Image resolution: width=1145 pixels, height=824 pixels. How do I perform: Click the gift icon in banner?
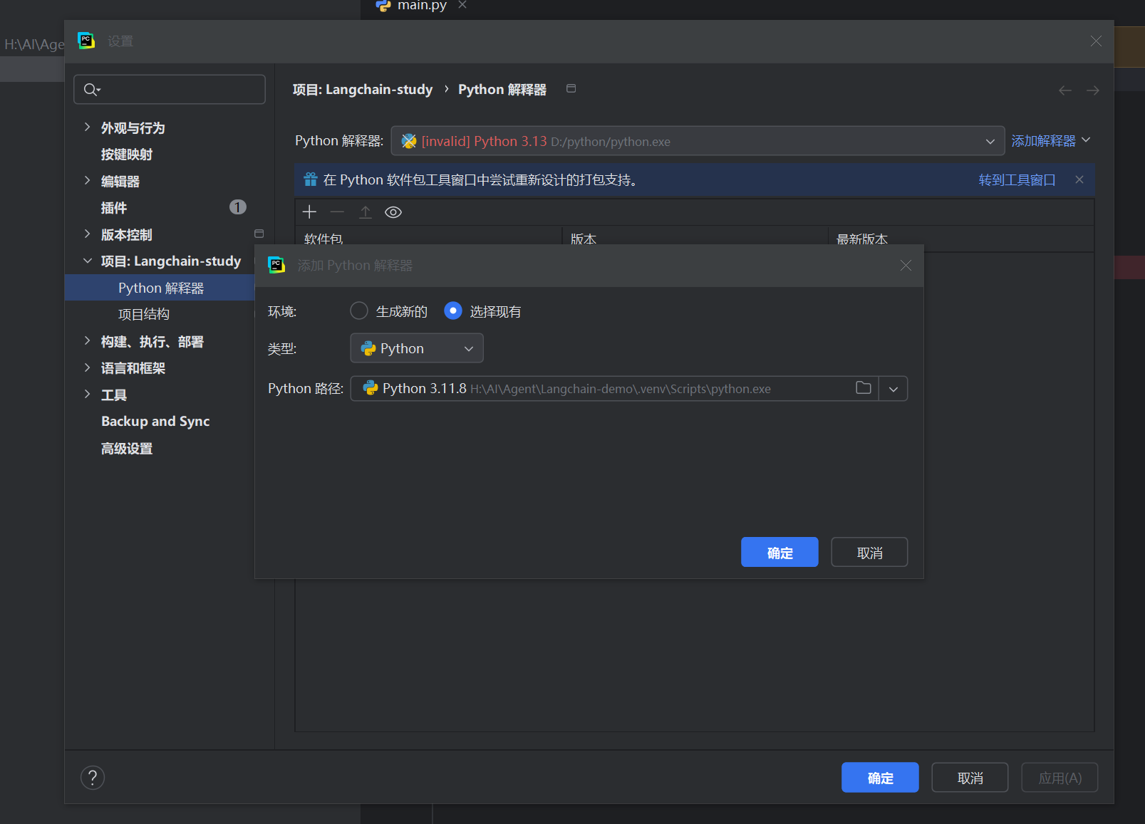coord(311,179)
